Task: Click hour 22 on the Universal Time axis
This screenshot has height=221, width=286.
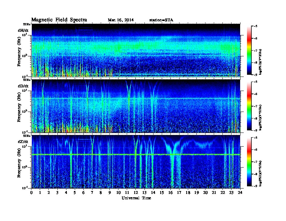Action: [x=223, y=192]
